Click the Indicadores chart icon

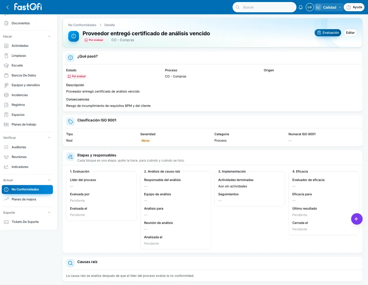click(6, 167)
